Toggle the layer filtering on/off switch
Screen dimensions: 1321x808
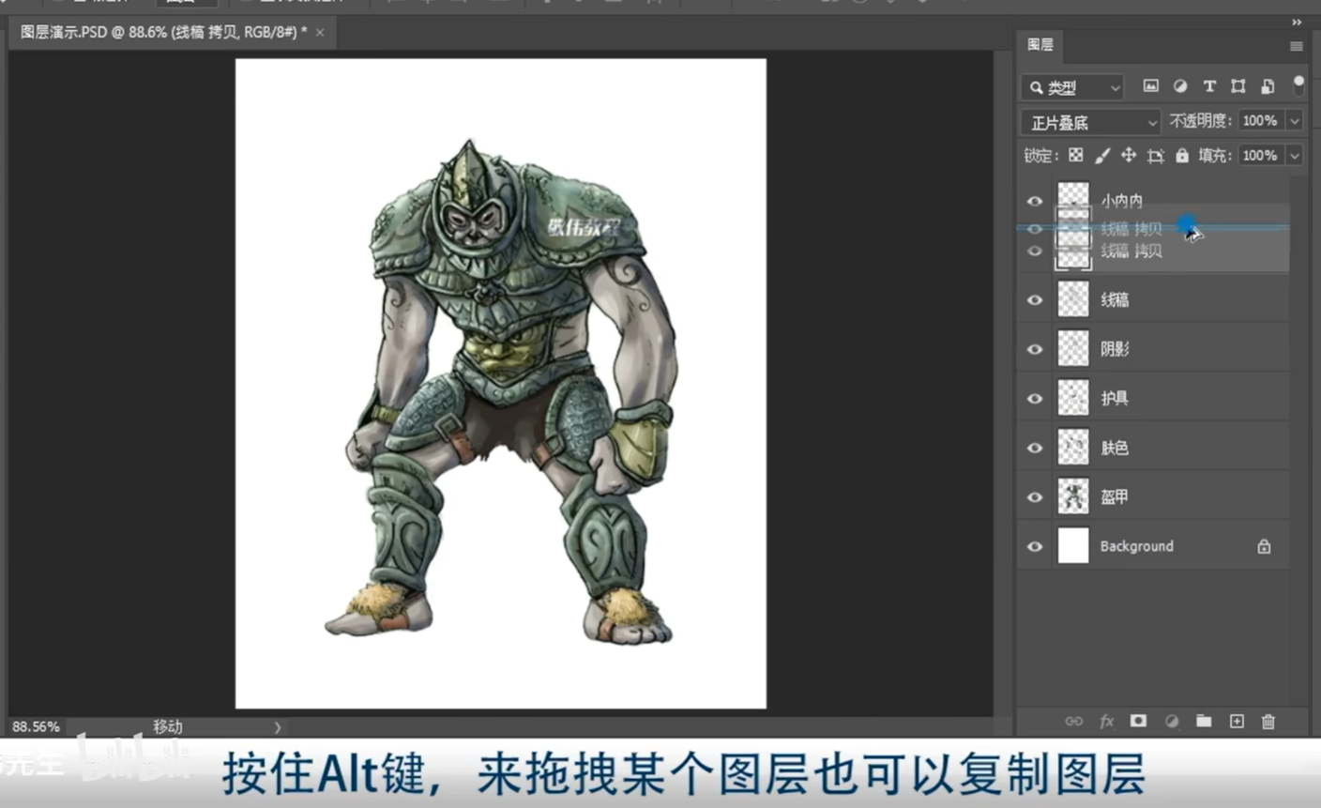pos(1298,85)
